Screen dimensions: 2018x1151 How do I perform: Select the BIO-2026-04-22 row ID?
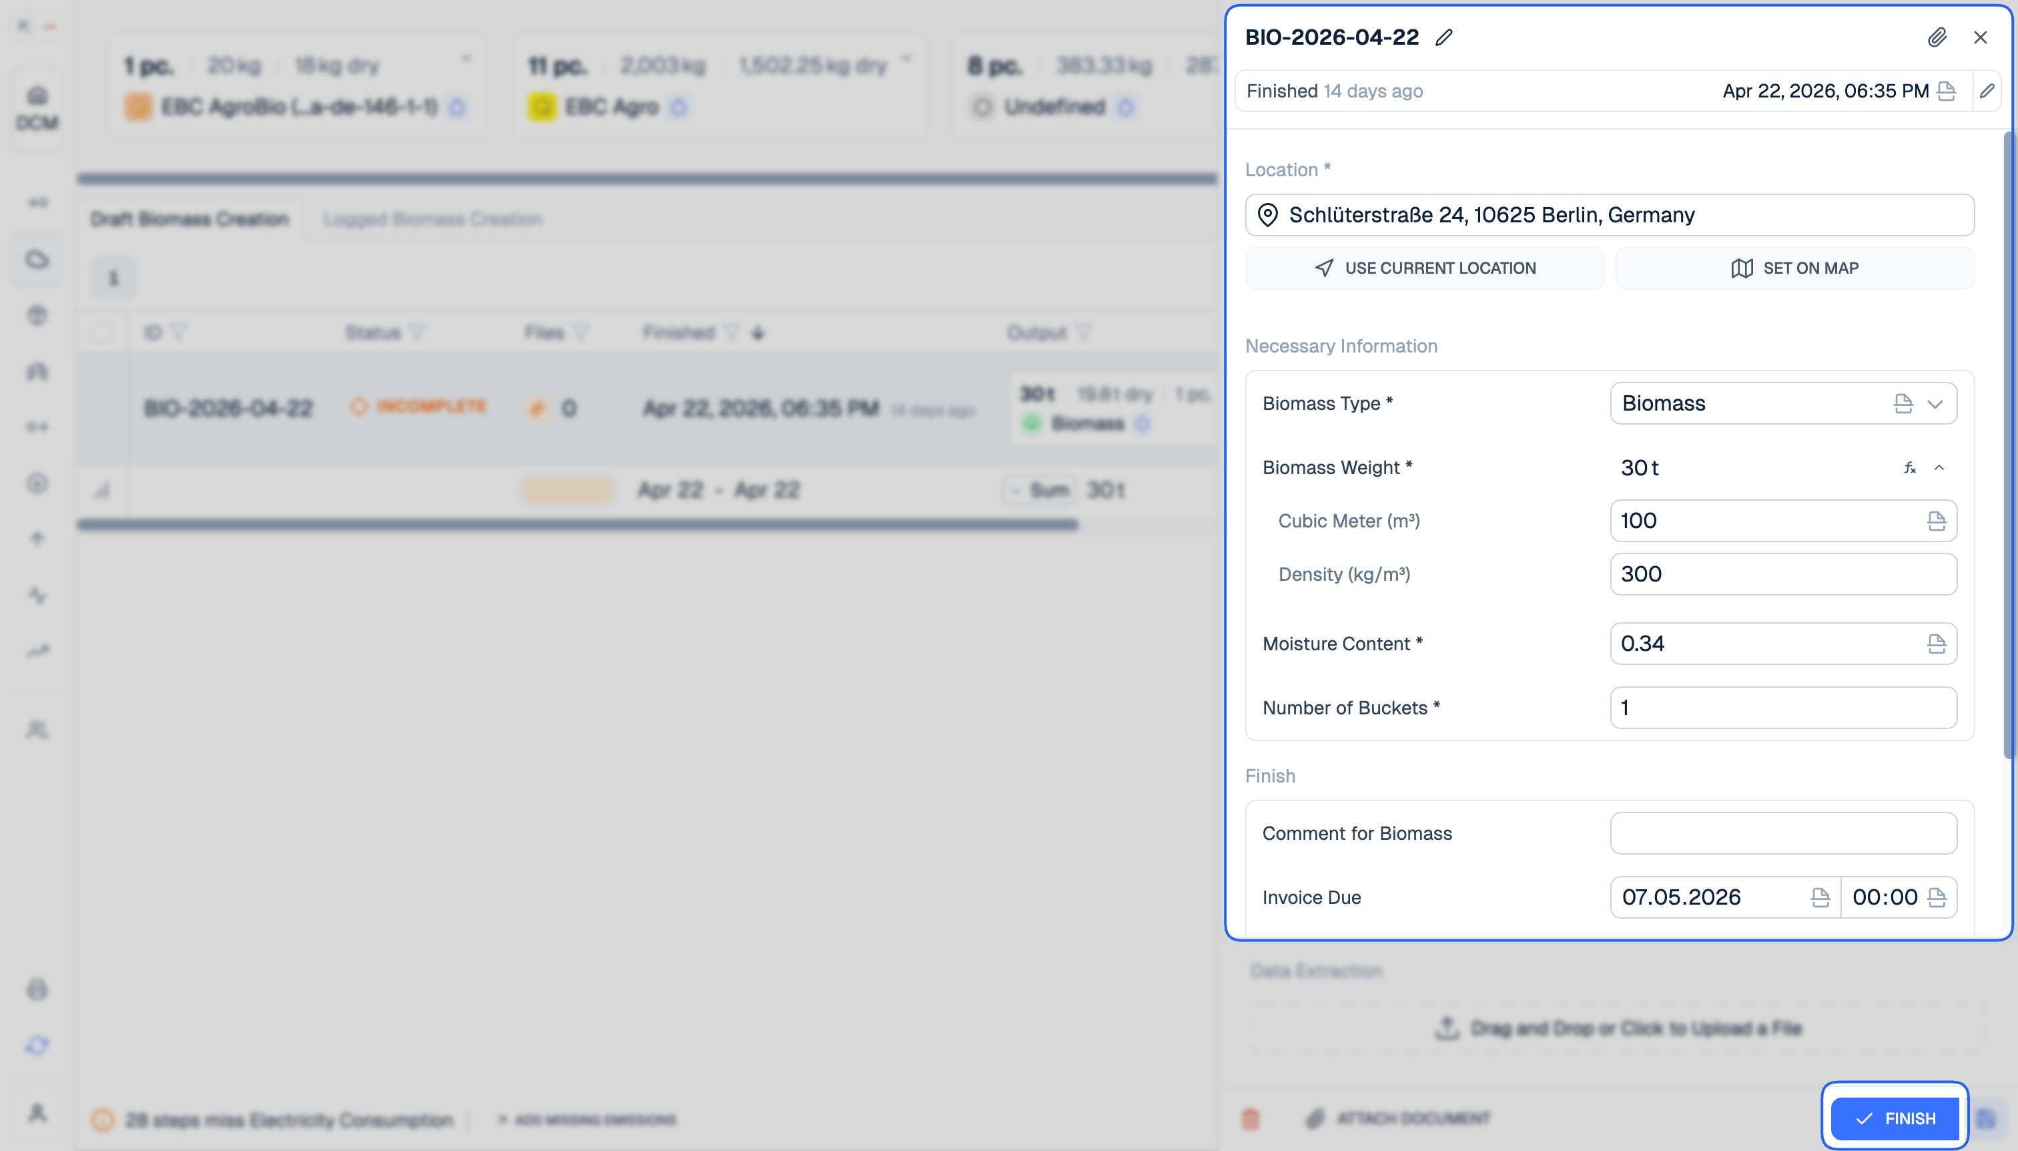tap(228, 408)
